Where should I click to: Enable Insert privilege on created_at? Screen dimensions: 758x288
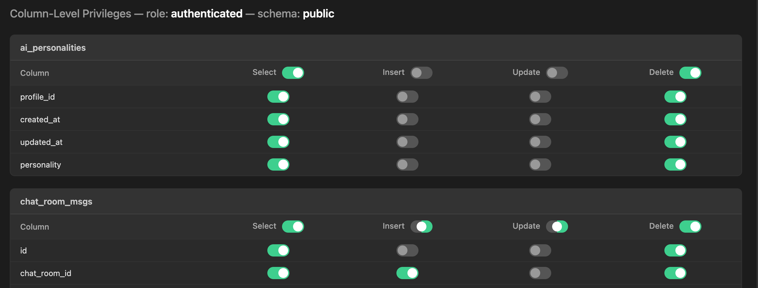(x=407, y=119)
